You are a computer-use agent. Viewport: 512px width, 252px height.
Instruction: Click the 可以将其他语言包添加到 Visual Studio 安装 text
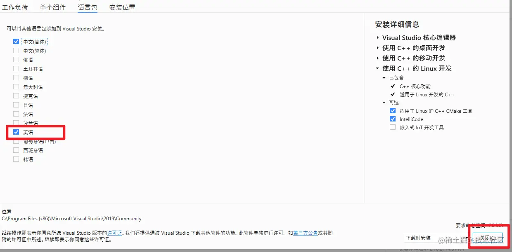coord(56,29)
